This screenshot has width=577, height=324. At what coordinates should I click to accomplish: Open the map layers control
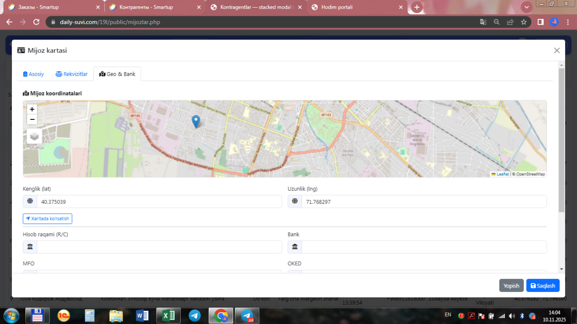pos(34,136)
